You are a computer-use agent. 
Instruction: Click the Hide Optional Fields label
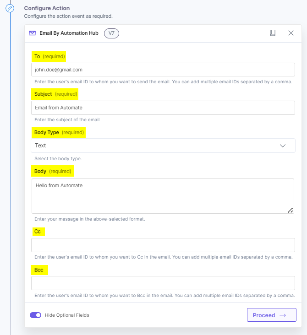(x=67, y=315)
